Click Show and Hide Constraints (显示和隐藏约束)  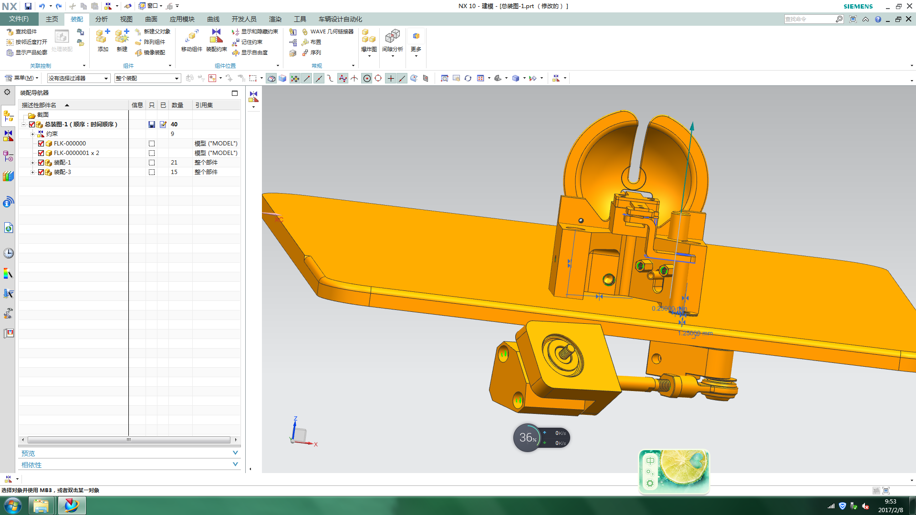pos(255,31)
